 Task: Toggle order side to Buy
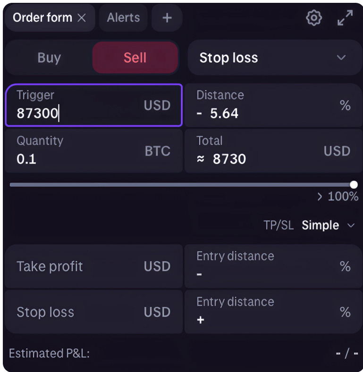point(49,58)
